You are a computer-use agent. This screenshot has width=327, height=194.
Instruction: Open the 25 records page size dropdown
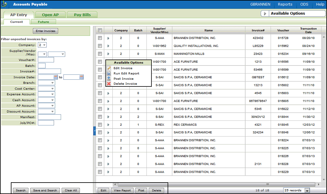[x=307, y=191]
